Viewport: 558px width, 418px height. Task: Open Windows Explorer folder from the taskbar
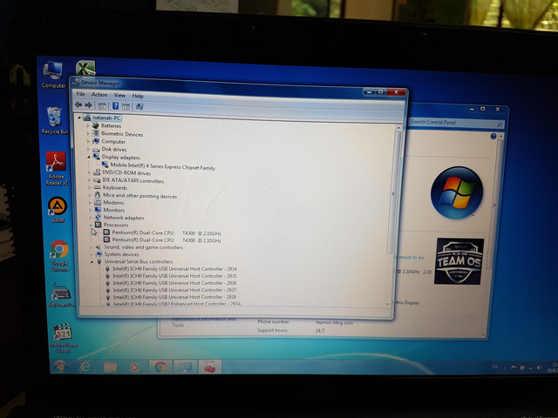pos(111,367)
